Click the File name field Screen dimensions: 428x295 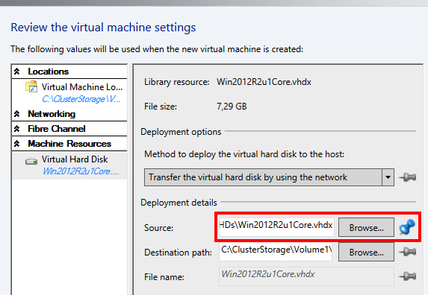306,276
